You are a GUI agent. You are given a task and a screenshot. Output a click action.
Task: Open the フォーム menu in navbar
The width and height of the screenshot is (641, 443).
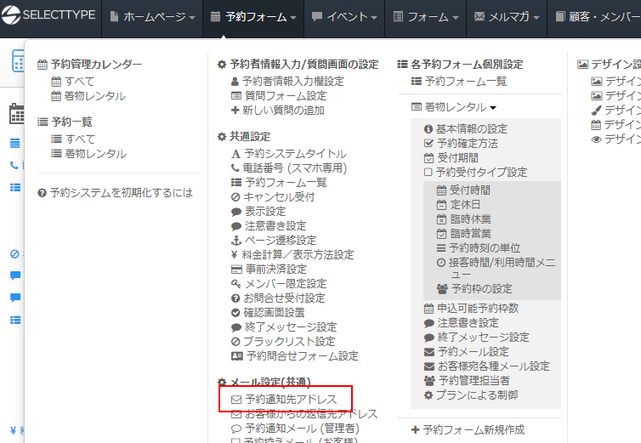point(426,17)
